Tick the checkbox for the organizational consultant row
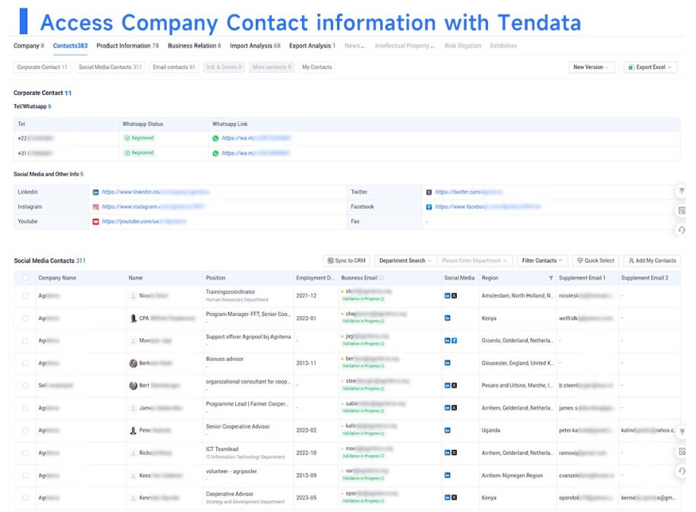696x512 pixels. point(25,385)
